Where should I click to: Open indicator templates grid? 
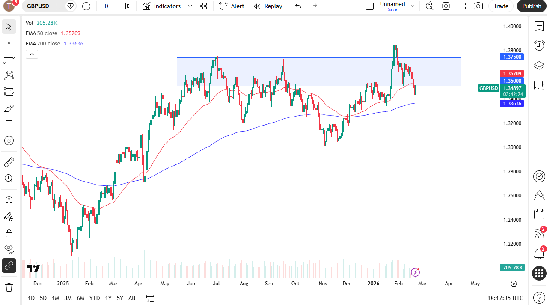[x=203, y=6]
